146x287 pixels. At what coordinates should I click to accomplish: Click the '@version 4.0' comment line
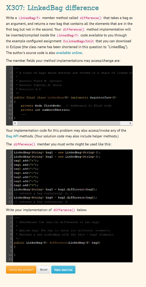pos(28,89)
